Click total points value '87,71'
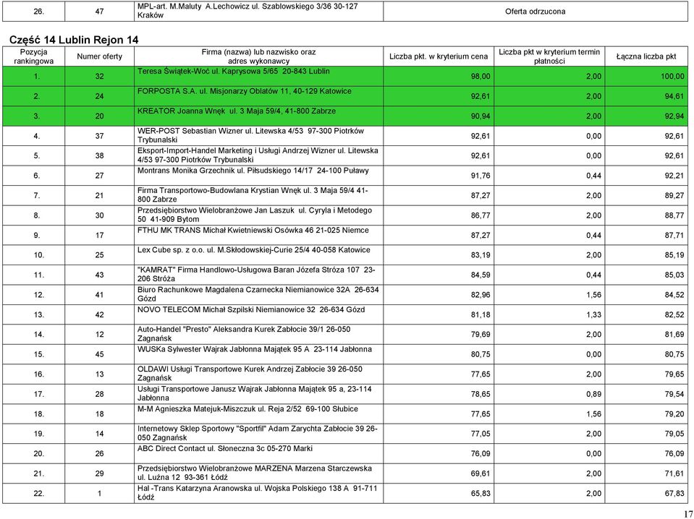 (x=674, y=235)
